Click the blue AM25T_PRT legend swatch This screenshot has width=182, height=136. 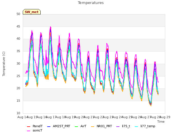(49, 127)
